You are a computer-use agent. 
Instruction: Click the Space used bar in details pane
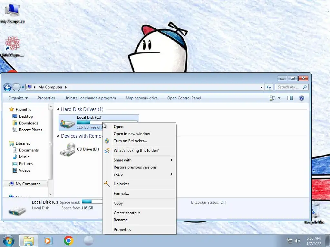[x=92, y=202]
